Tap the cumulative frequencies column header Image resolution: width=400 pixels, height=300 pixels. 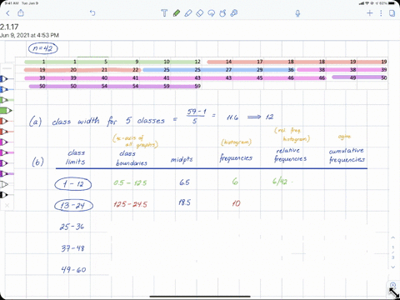347,155
